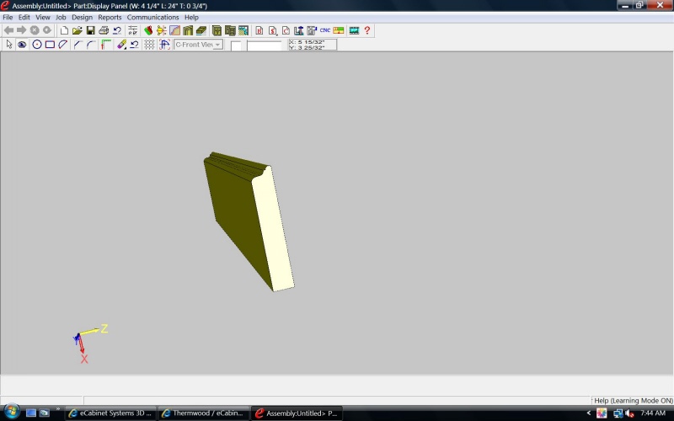This screenshot has width=674, height=421.
Task: Select the pointer arrow tool
Action: pyautogui.click(x=9, y=45)
